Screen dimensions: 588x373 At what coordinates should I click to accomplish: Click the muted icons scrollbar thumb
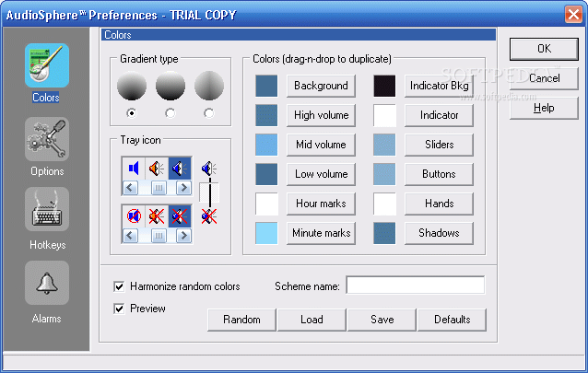click(159, 236)
